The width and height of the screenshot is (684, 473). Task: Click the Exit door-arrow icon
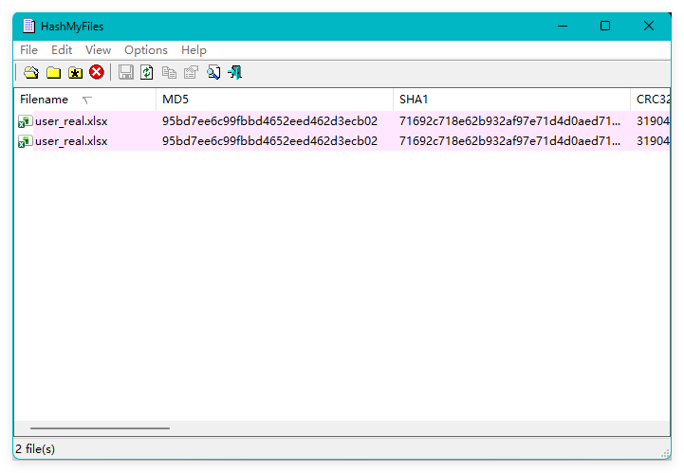tap(234, 72)
